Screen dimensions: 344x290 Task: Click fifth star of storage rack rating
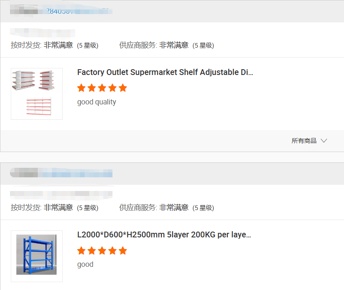[x=123, y=250]
